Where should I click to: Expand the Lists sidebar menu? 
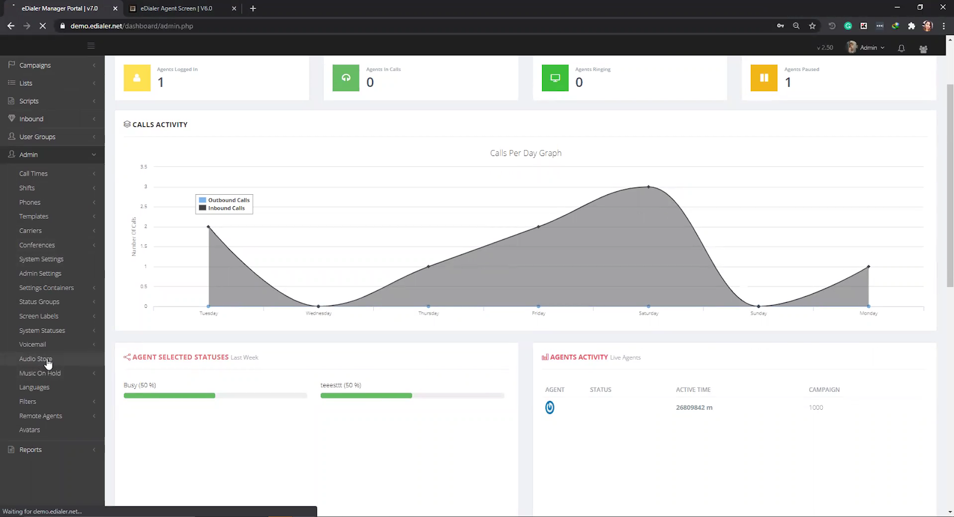(52, 83)
